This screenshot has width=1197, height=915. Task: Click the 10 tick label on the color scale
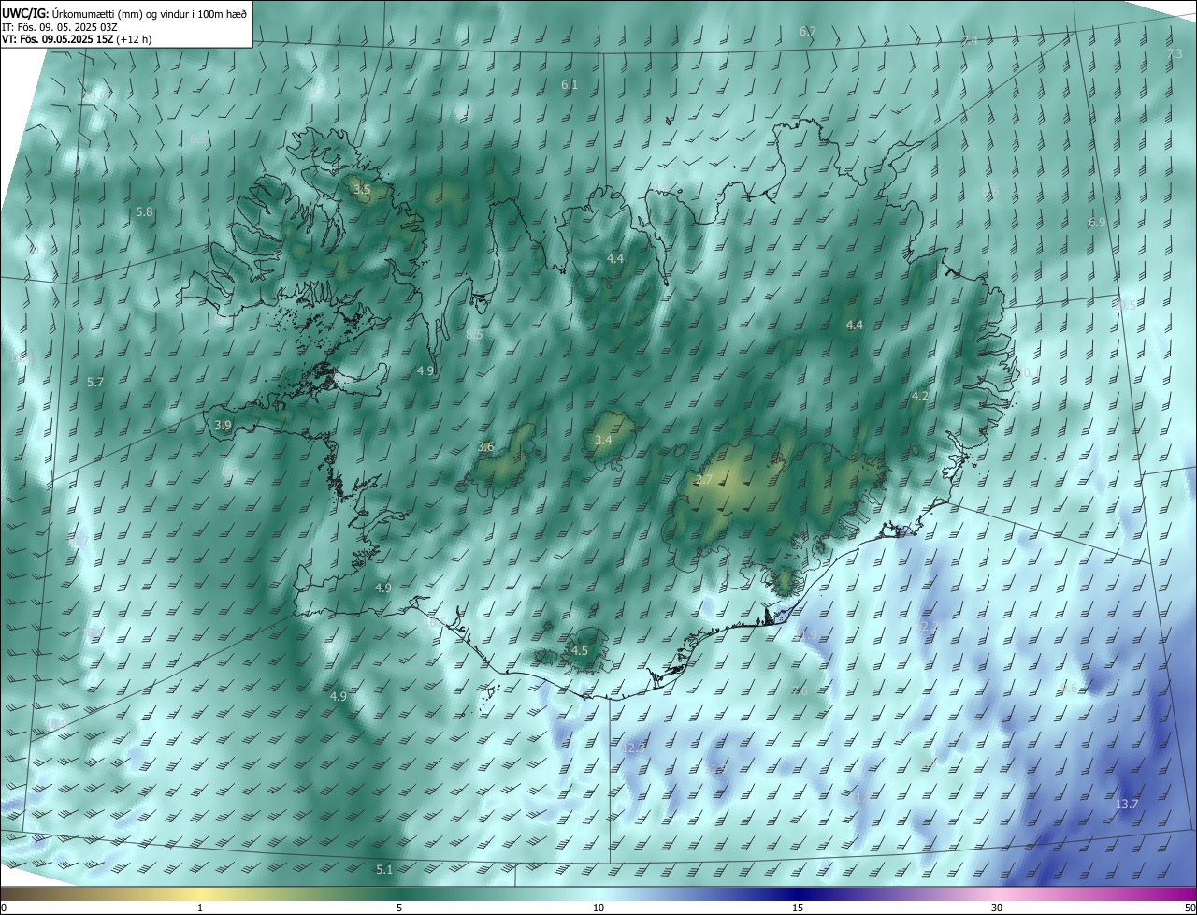tap(598, 908)
